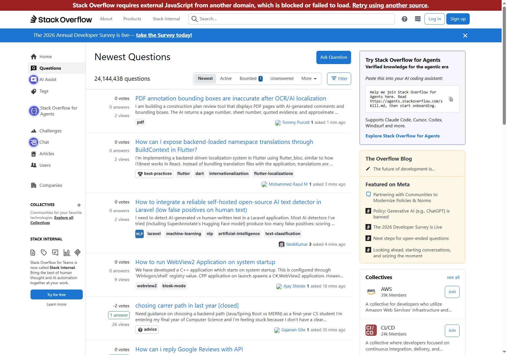Click the Chat icon in the sidebar
The width and height of the screenshot is (507, 355).
(34, 142)
